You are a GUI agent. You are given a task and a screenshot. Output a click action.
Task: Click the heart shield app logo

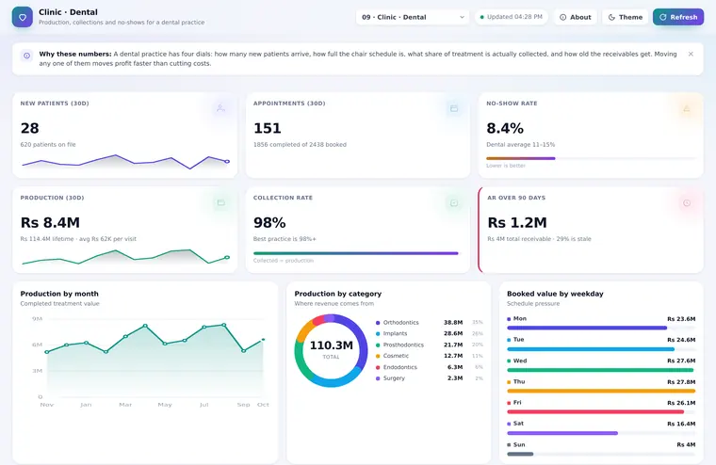(x=22, y=17)
